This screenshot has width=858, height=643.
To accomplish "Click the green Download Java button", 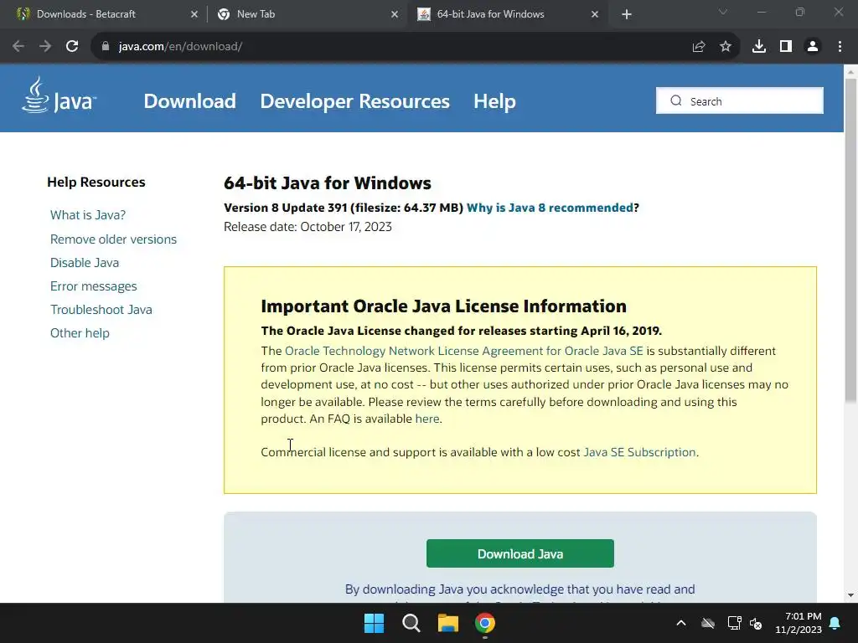I will click(519, 554).
